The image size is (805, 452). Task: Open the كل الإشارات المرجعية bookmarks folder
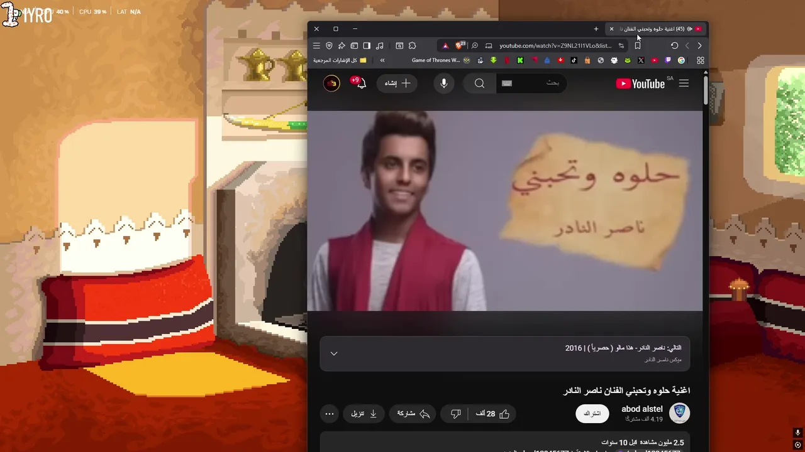(340, 60)
